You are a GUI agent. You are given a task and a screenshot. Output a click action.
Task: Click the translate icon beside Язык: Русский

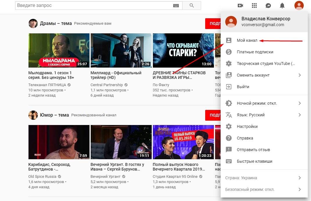click(x=229, y=115)
